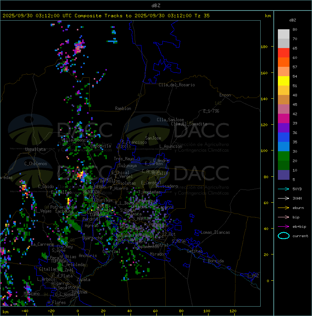This screenshot has width=312, height=316.
Task: Click the 'eb+bip' legend label
Action: pos(299,227)
